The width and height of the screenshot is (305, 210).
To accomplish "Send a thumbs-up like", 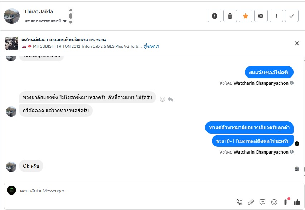I will coord(297,202).
